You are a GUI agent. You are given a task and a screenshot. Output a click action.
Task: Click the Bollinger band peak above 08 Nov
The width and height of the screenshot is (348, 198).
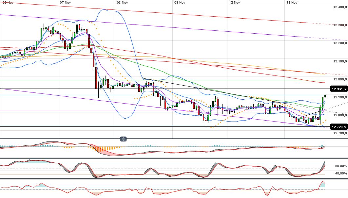(x=104, y=10)
